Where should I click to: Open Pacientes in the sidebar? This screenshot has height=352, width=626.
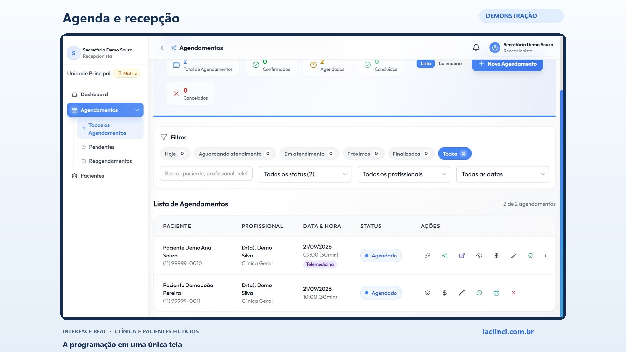105,176
